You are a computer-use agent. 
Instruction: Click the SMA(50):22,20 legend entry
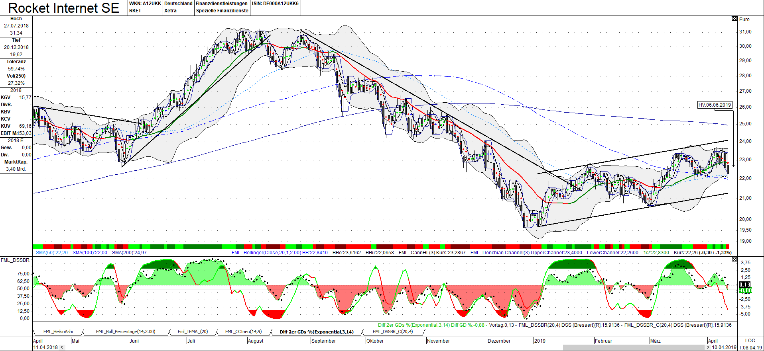[52, 253]
